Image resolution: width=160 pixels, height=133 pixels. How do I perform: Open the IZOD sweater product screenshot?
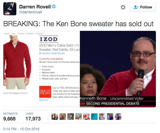41,69
